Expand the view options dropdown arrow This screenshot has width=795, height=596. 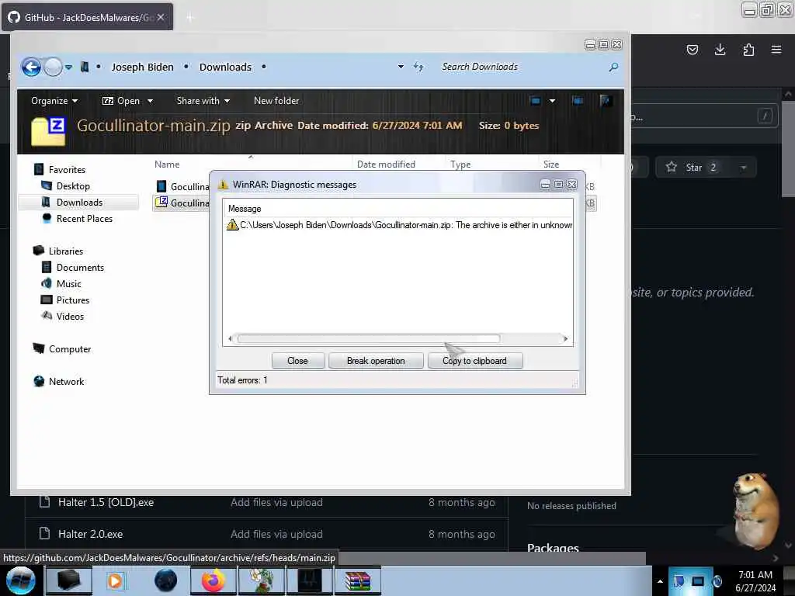click(x=552, y=101)
